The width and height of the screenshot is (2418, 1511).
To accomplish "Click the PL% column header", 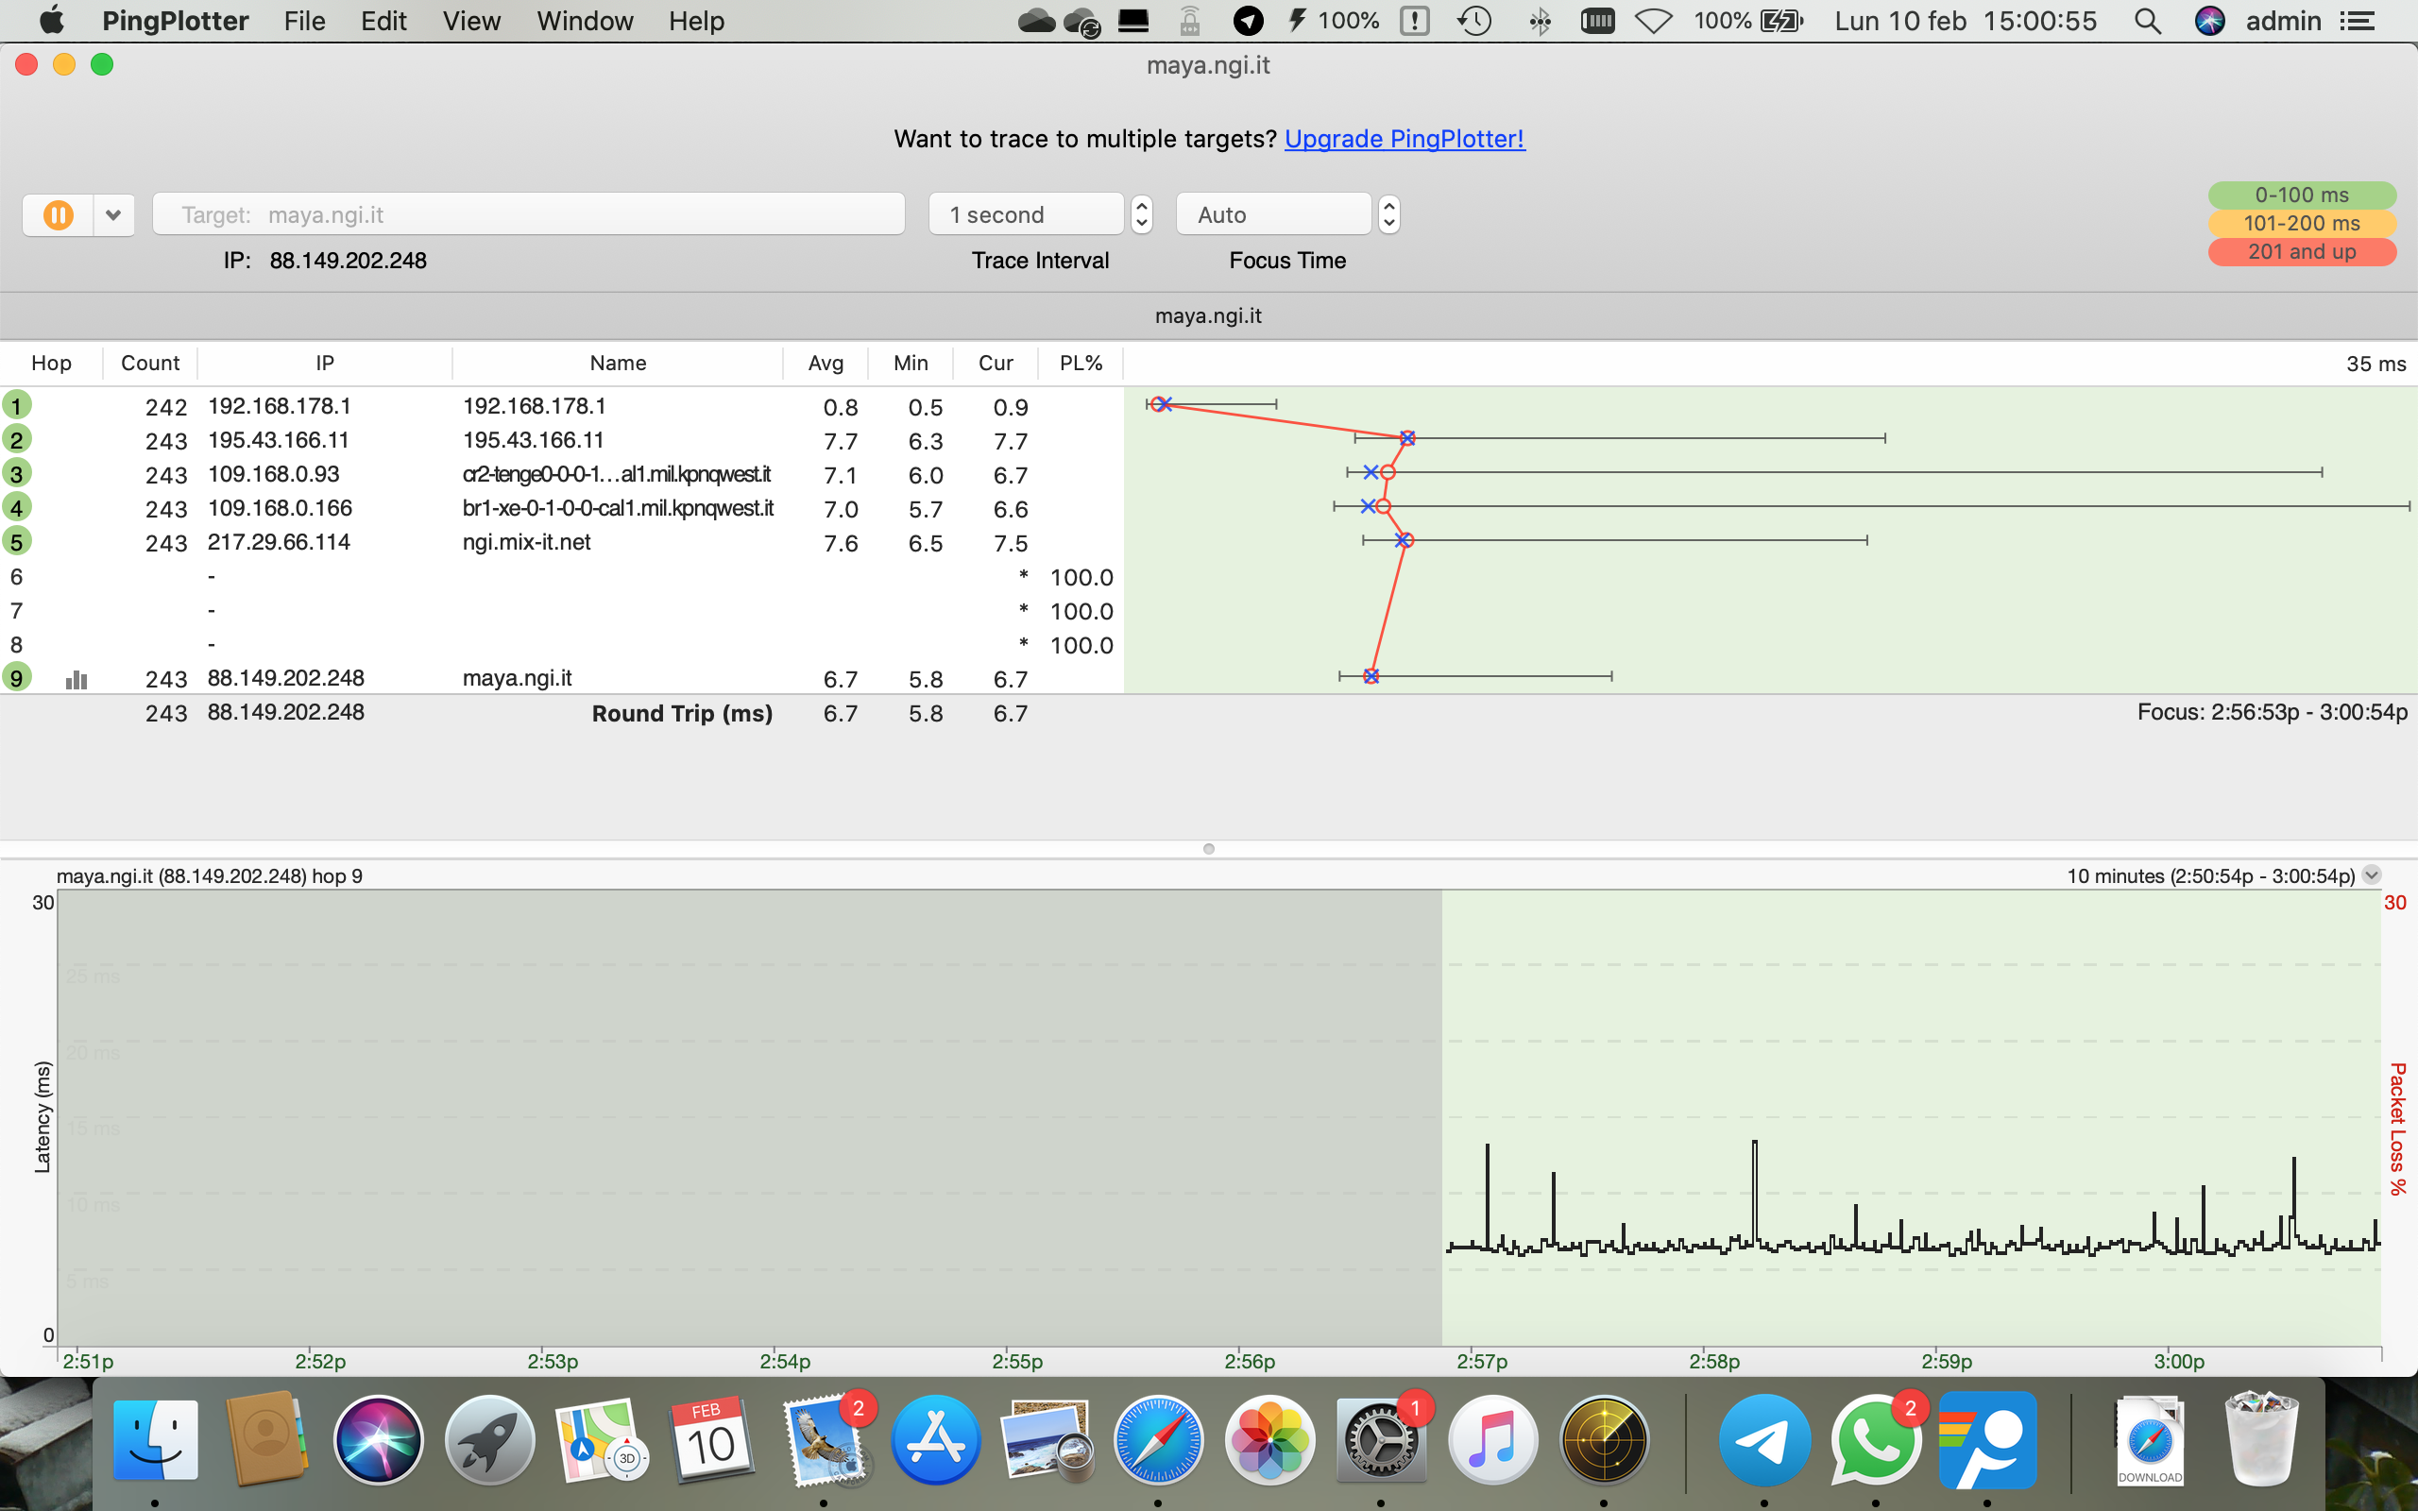I will (x=1081, y=363).
